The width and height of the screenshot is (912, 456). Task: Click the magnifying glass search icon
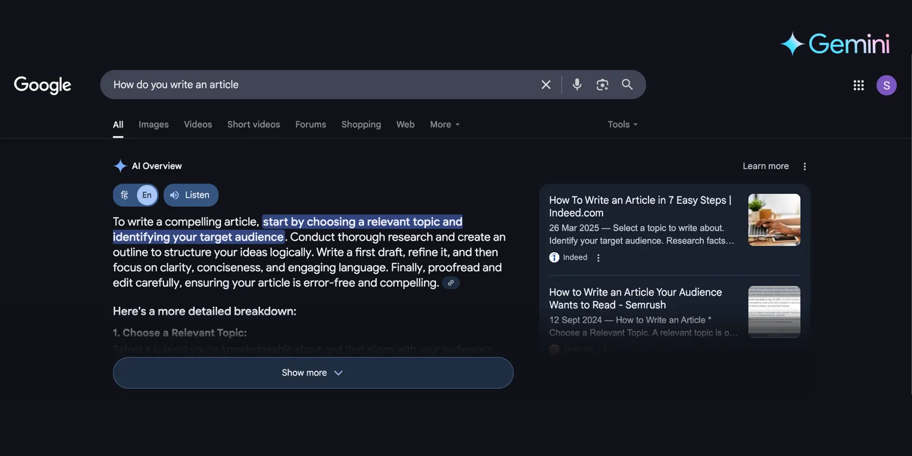627,85
